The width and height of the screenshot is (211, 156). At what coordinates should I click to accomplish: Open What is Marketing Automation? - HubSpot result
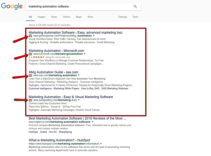coord(59,140)
